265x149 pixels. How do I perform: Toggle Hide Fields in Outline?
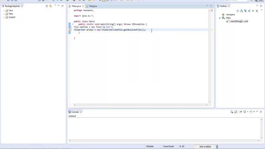click(246, 11)
